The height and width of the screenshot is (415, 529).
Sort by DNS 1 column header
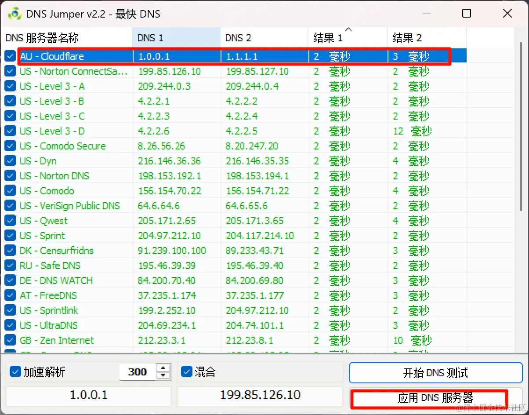pos(176,38)
